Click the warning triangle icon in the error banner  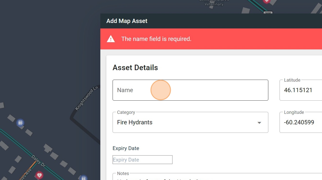(111, 39)
